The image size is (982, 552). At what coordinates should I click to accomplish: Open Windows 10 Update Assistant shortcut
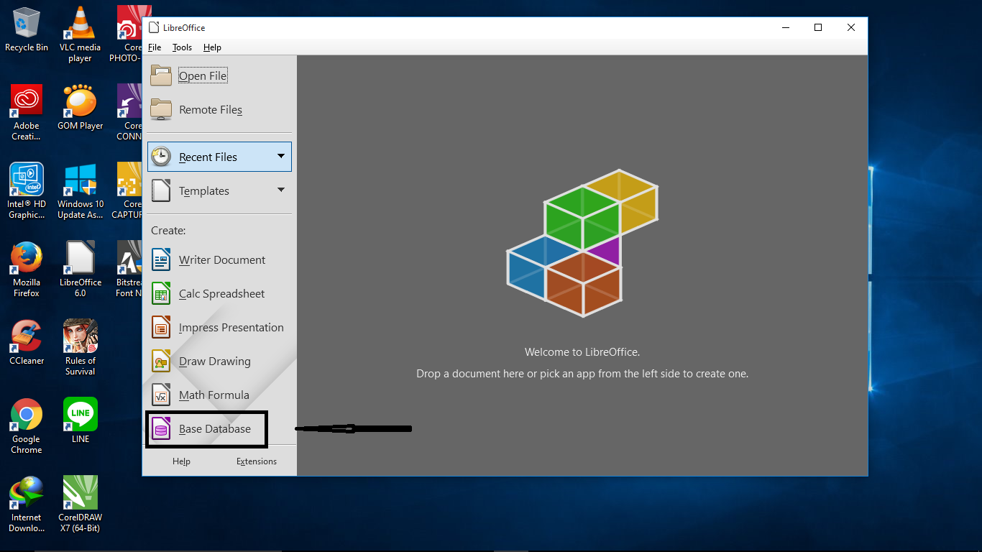(x=80, y=190)
